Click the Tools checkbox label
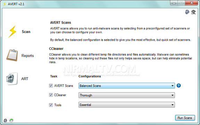200x125 pixels. click(x=58, y=105)
